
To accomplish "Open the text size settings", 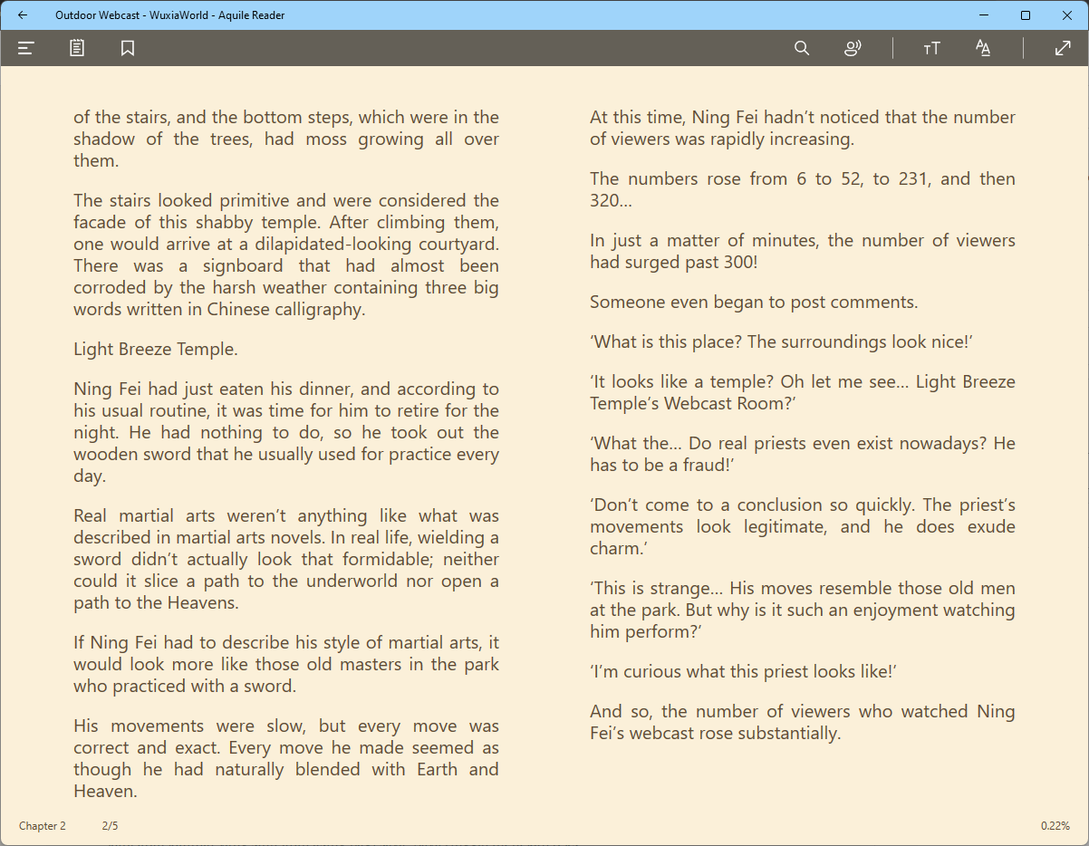I will pos(931,48).
